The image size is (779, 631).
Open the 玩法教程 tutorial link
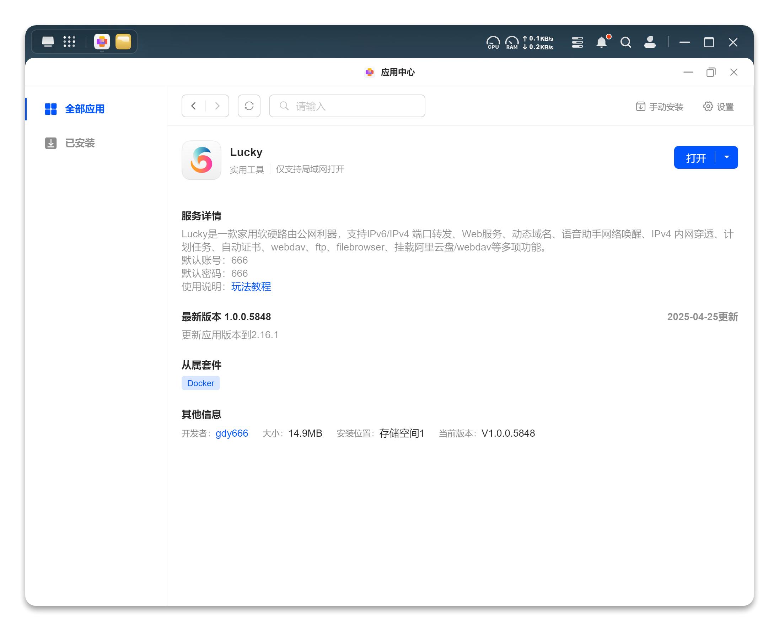(x=251, y=287)
